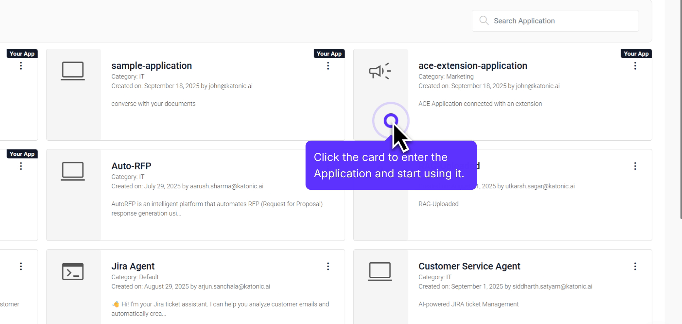Open the three-dot menu for ace-extension-application

[635, 66]
